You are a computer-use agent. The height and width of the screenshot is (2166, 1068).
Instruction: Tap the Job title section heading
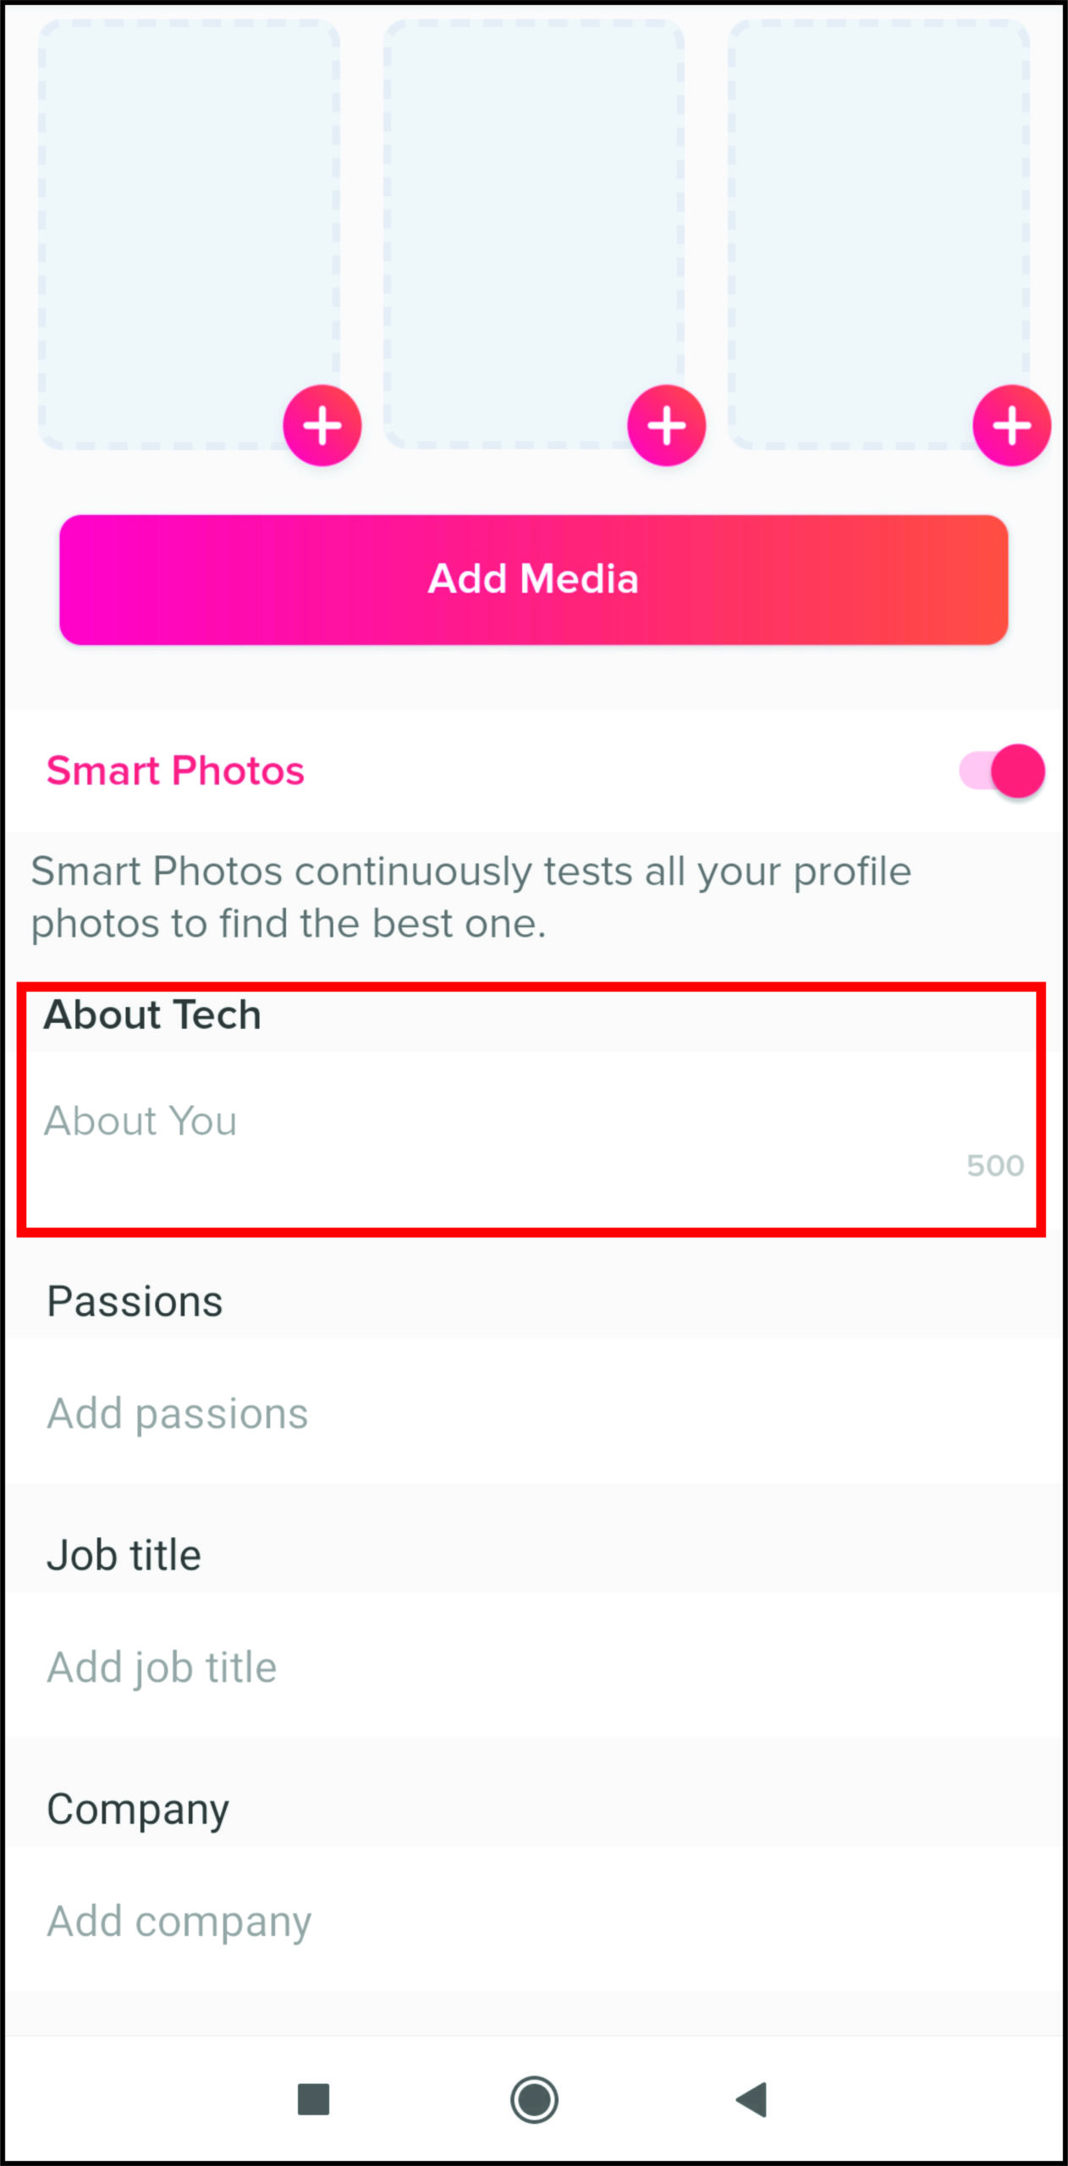pos(124,1555)
